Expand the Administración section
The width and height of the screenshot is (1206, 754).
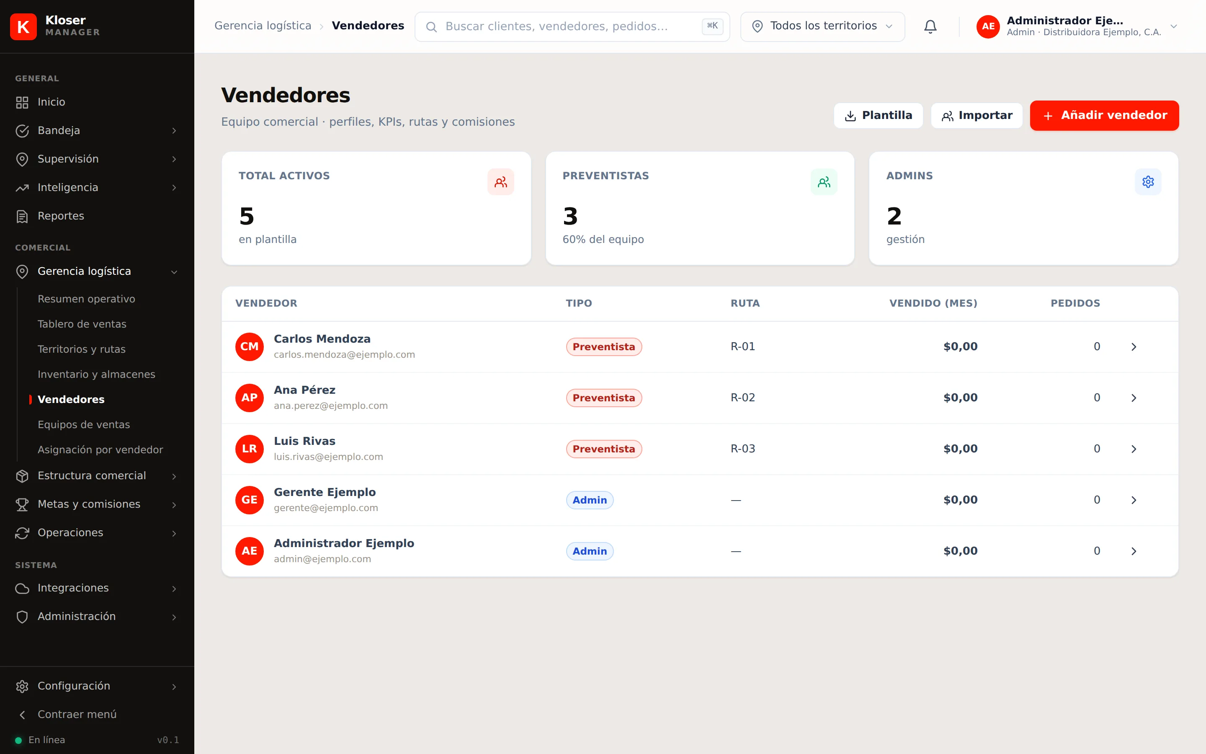(97, 616)
